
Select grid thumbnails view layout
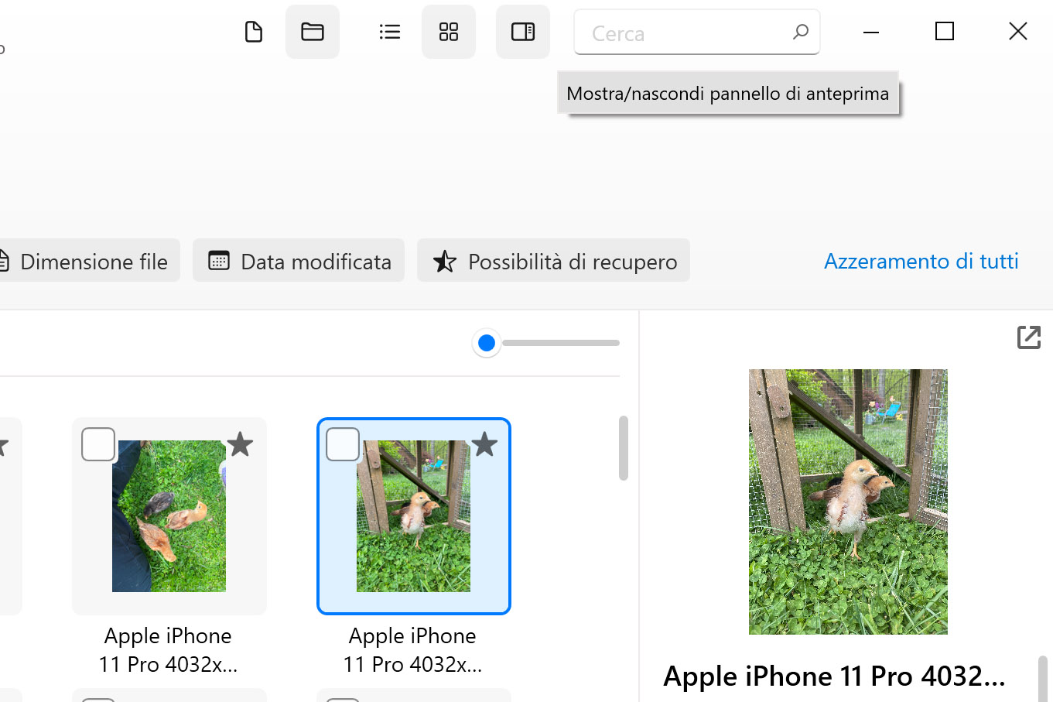(449, 32)
